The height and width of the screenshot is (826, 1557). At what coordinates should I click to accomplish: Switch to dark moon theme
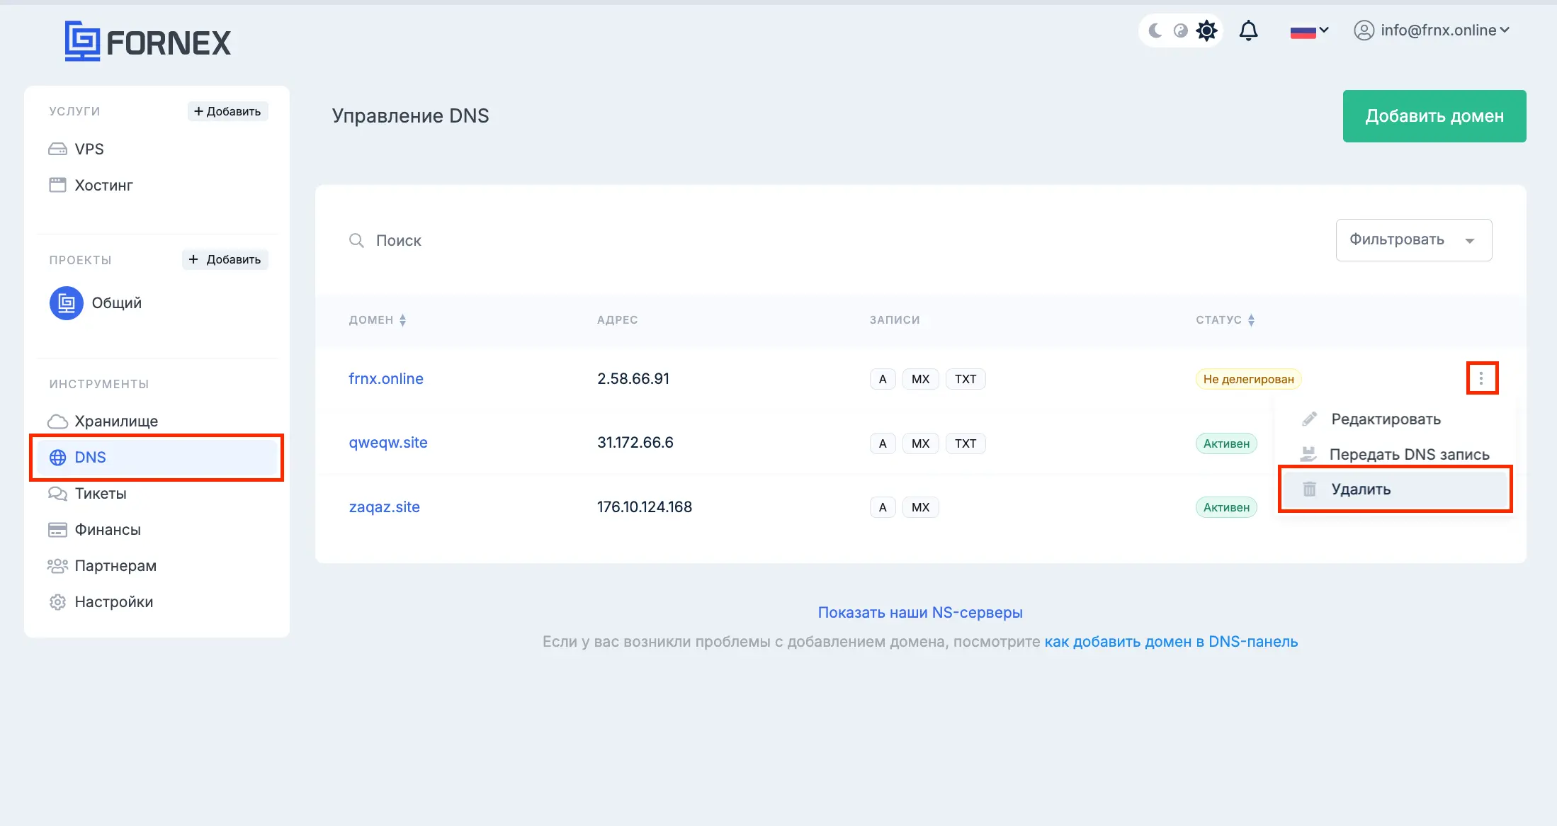1155,30
